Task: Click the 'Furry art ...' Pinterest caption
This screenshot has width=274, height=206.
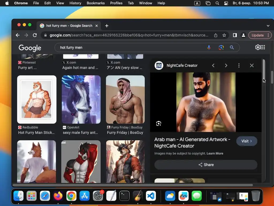Action: tap(27, 68)
